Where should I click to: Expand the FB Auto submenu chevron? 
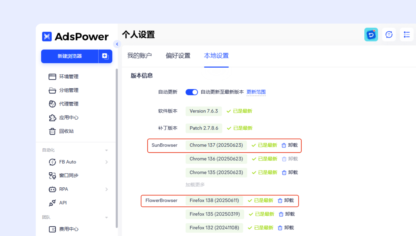point(107,162)
